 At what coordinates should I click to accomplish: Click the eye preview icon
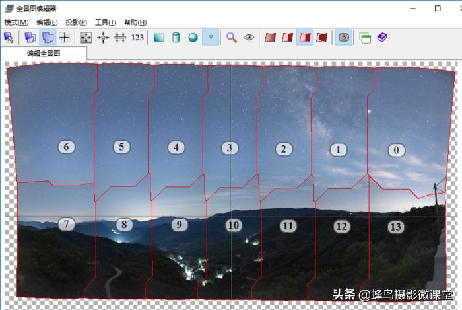point(249,38)
